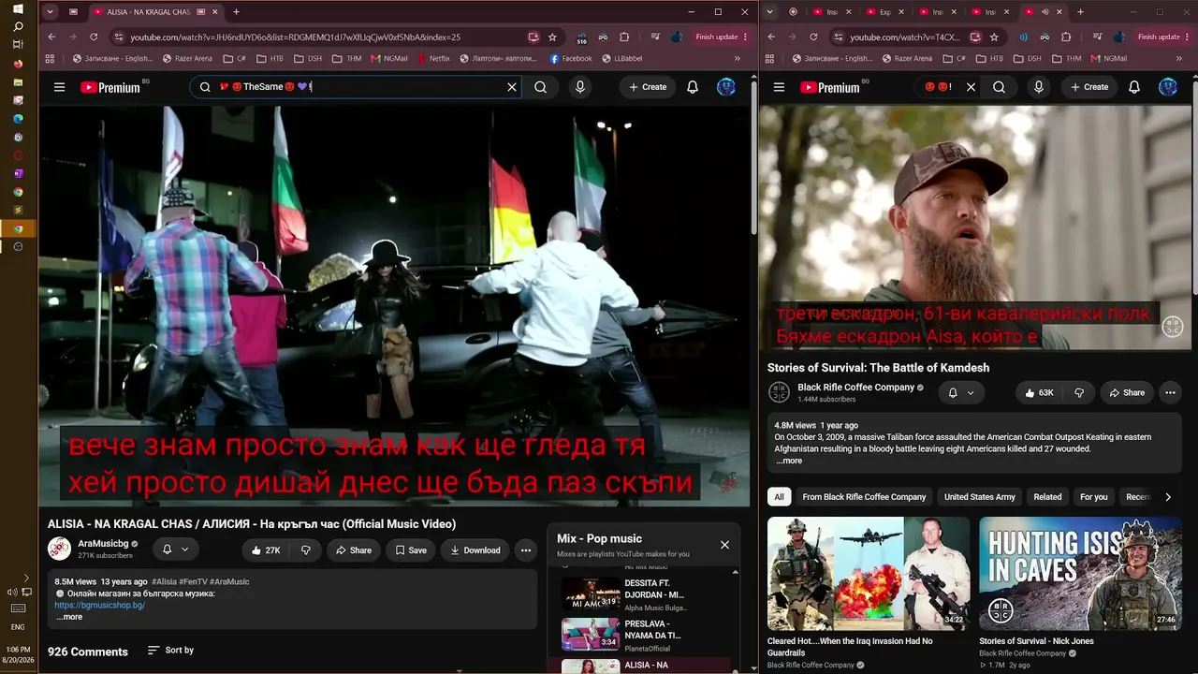1198x674 pixels.
Task: Open new tab in left browser window
Action: 236,12
